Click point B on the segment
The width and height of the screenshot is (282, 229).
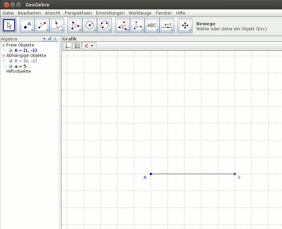tap(235, 174)
